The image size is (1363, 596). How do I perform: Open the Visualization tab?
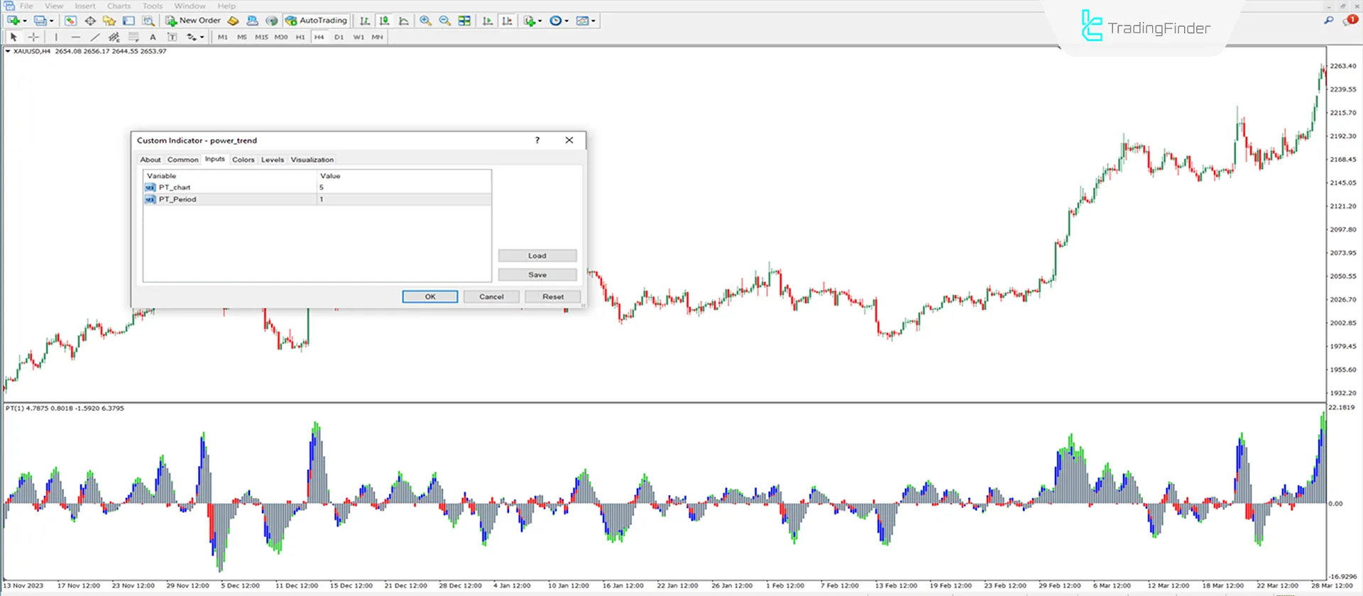coord(312,160)
